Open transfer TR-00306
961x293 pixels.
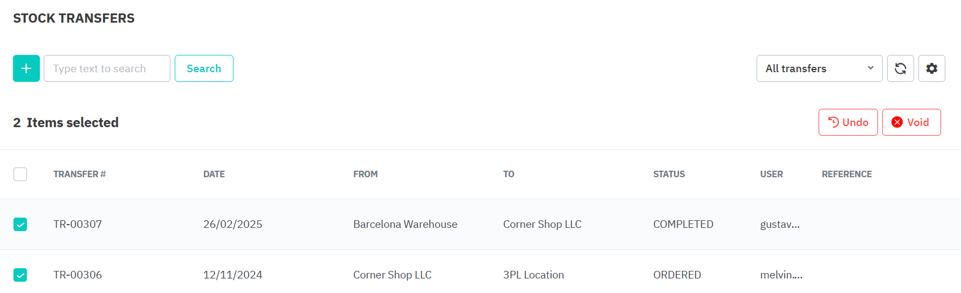(x=78, y=275)
